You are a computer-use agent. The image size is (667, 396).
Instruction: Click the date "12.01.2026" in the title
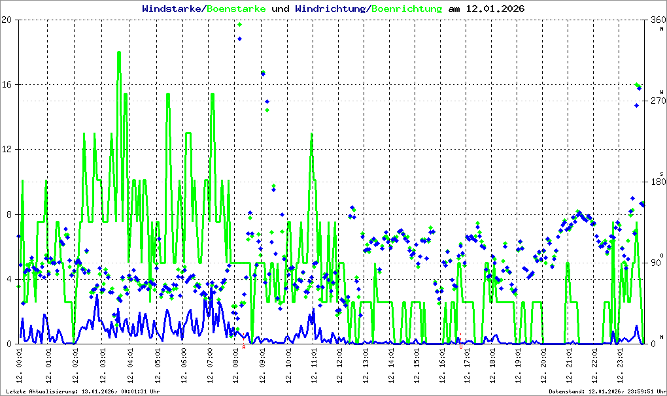click(495, 8)
